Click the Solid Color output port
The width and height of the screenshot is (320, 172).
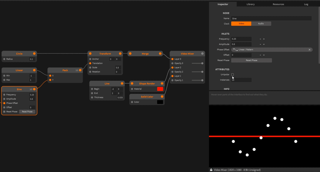pyautogui.click(x=162, y=97)
